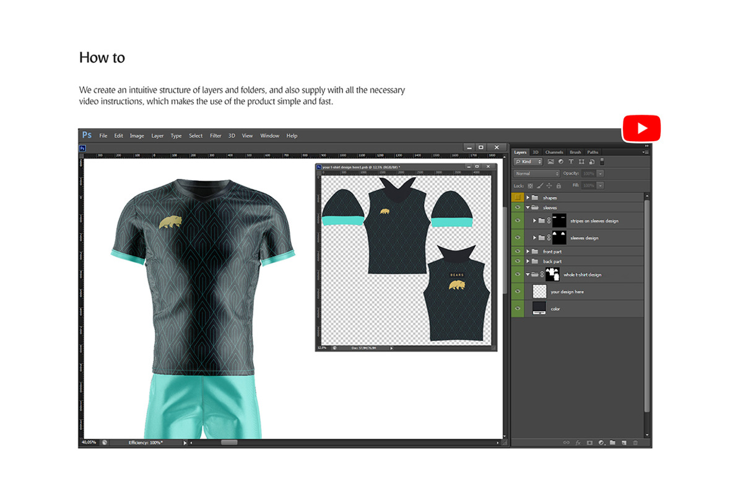The image size is (743, 495).
Task: Lock image pixels brush icon
Action: coord(540,186)
